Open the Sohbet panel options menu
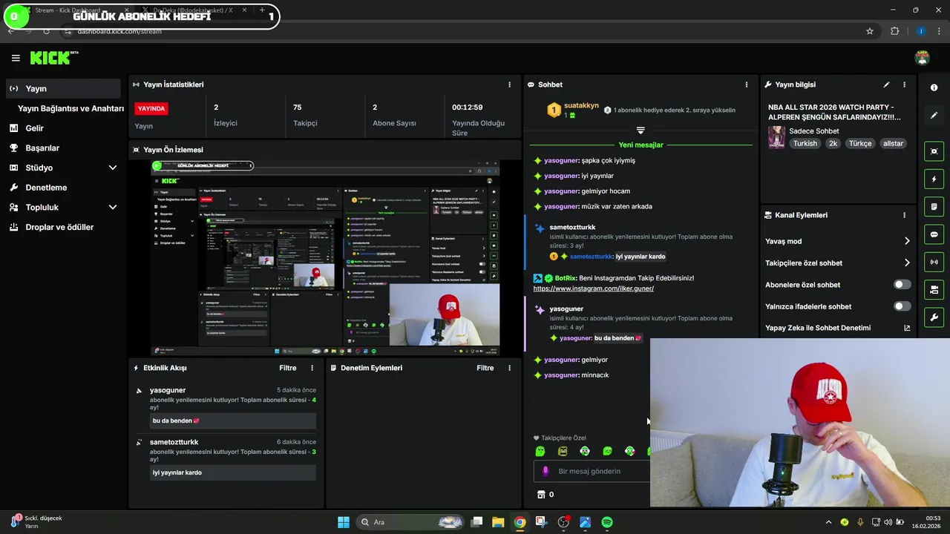 coord(747,85)
